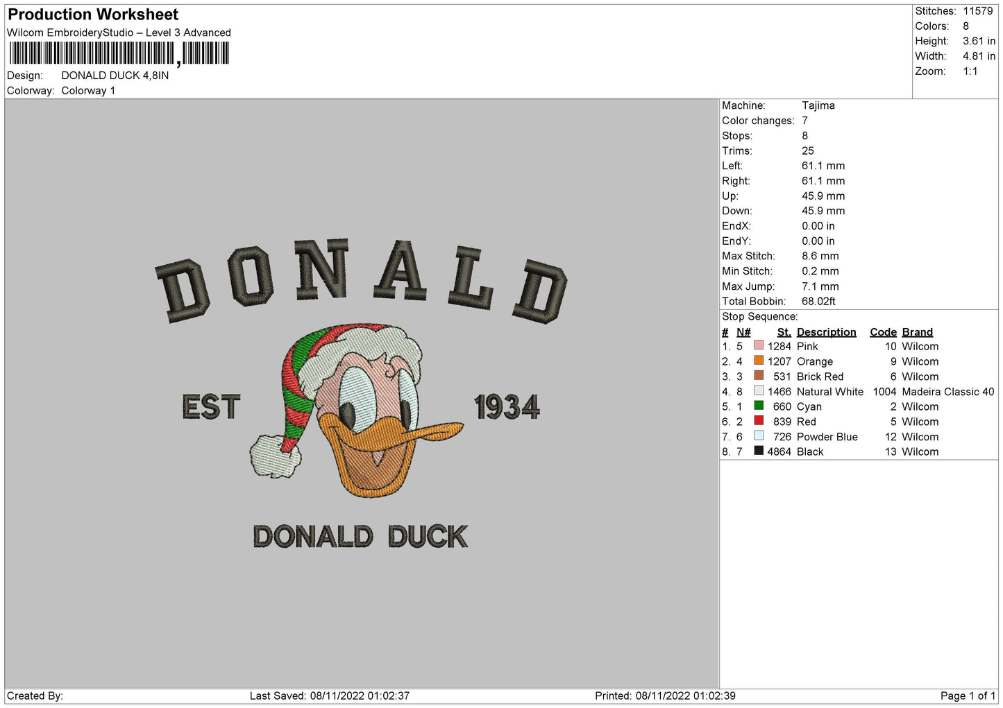This screenshot has width=1003, height=708.
Task: Click the Max Stitch value '8.6 mm'
Action: (820, 256)
